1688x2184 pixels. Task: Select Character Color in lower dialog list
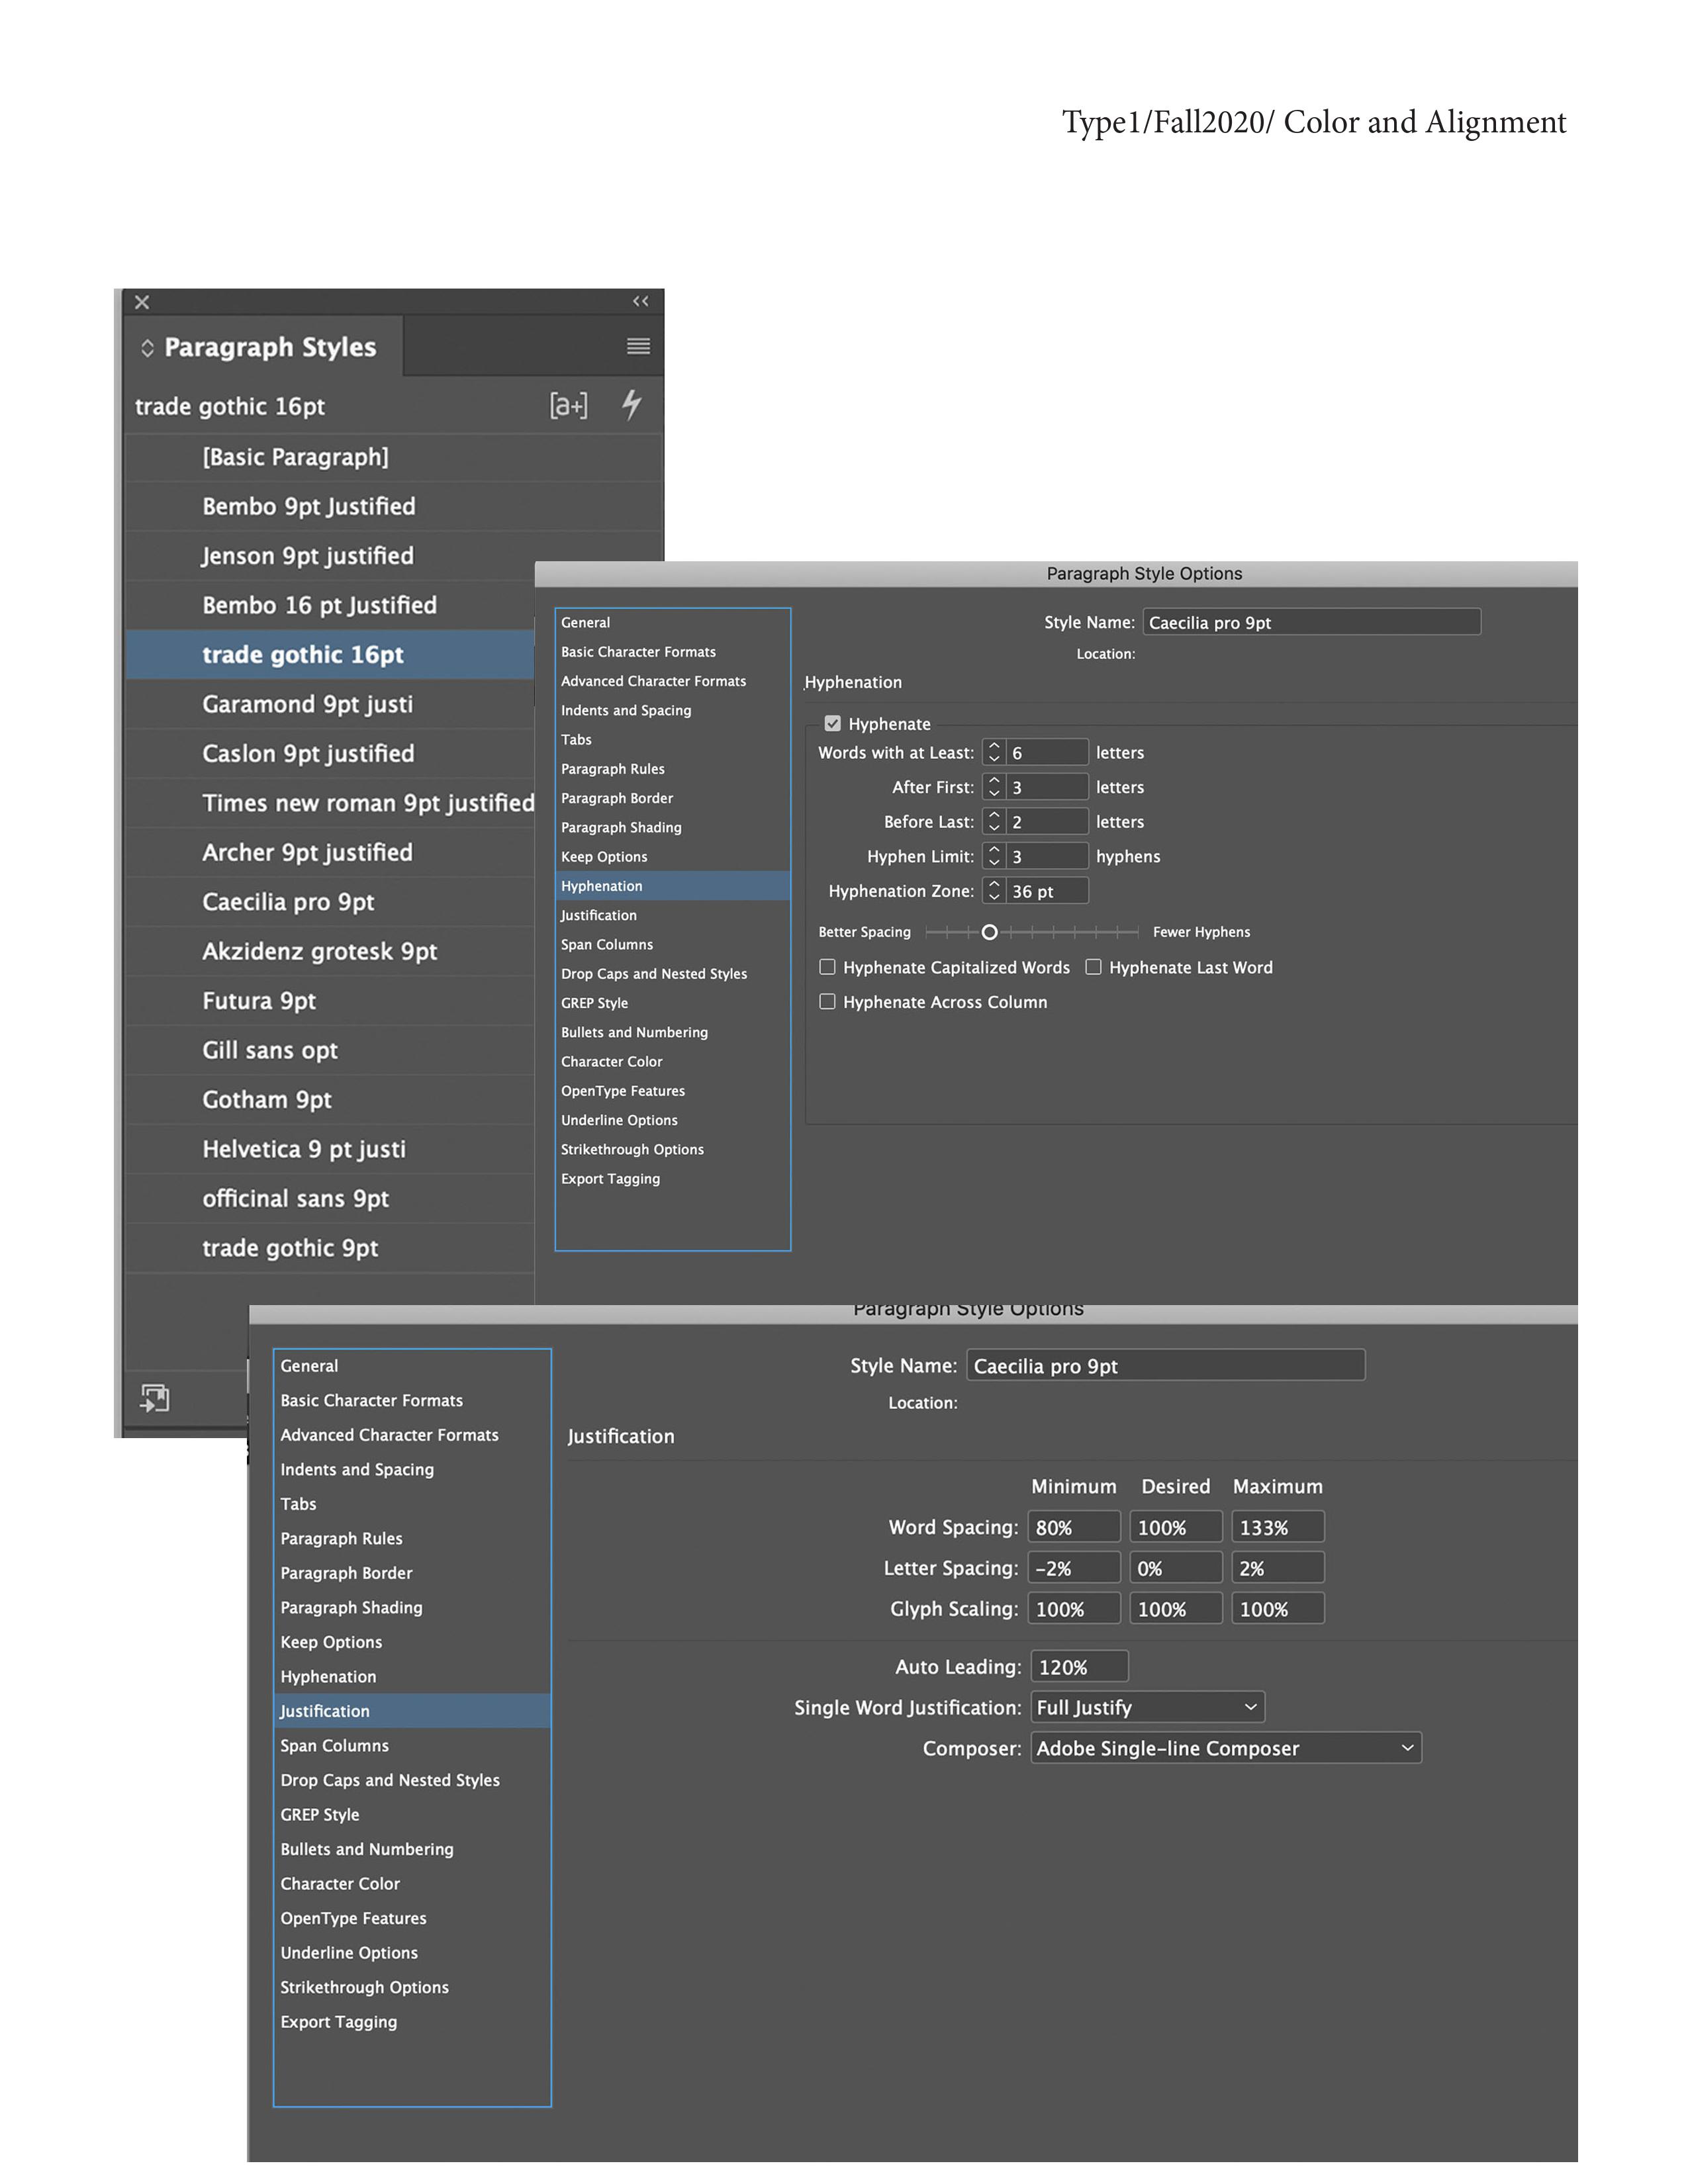tap(340, 1883)
